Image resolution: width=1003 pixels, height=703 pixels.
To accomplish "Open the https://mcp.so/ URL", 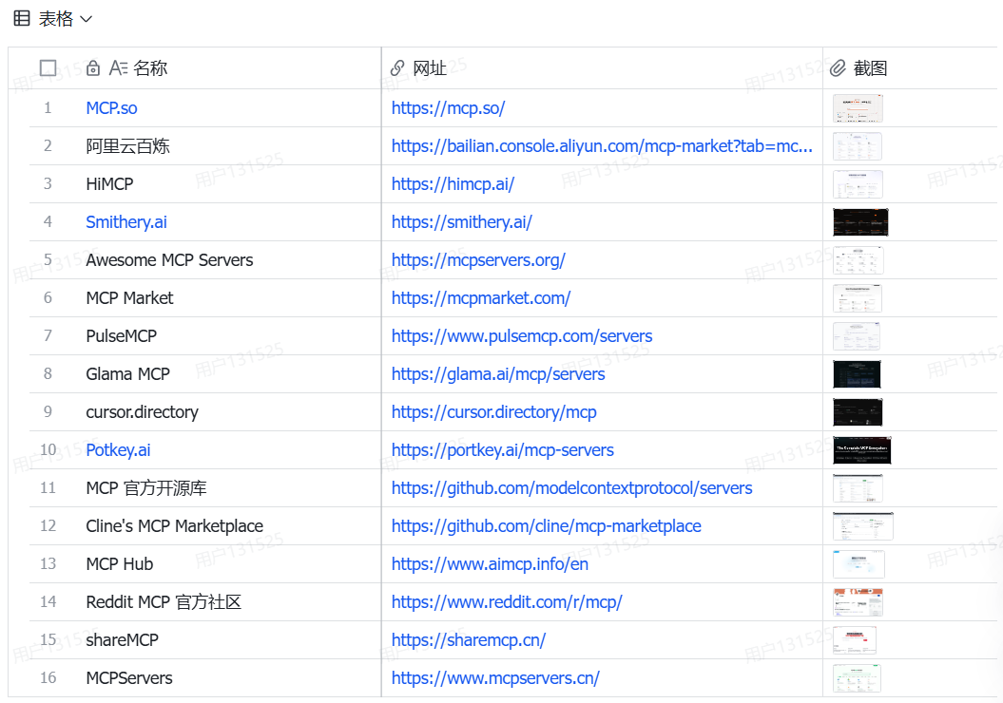I will coord(448,108).
